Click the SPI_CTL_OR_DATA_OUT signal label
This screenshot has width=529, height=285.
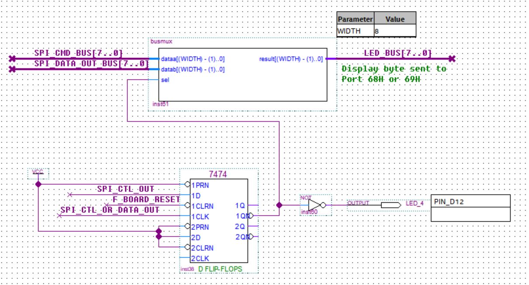pos(110,210)
